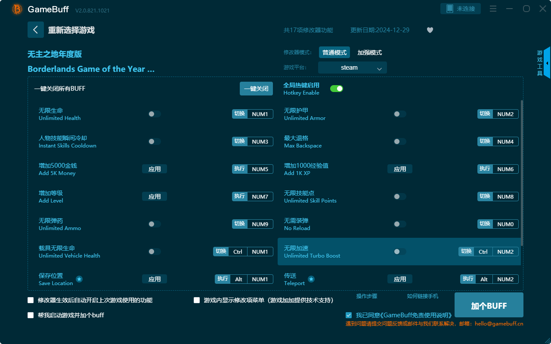Select 普通模式 normal mode tab

(x=334, y=52)
